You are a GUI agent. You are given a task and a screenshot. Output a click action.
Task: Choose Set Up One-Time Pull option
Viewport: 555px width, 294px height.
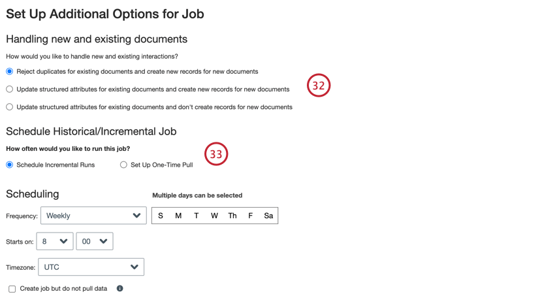coord(123,165)
